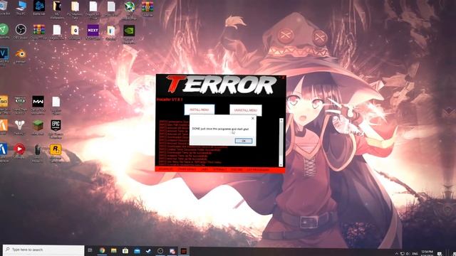
Task: Click the Windows taskbar search box
Action: [43, 250]
